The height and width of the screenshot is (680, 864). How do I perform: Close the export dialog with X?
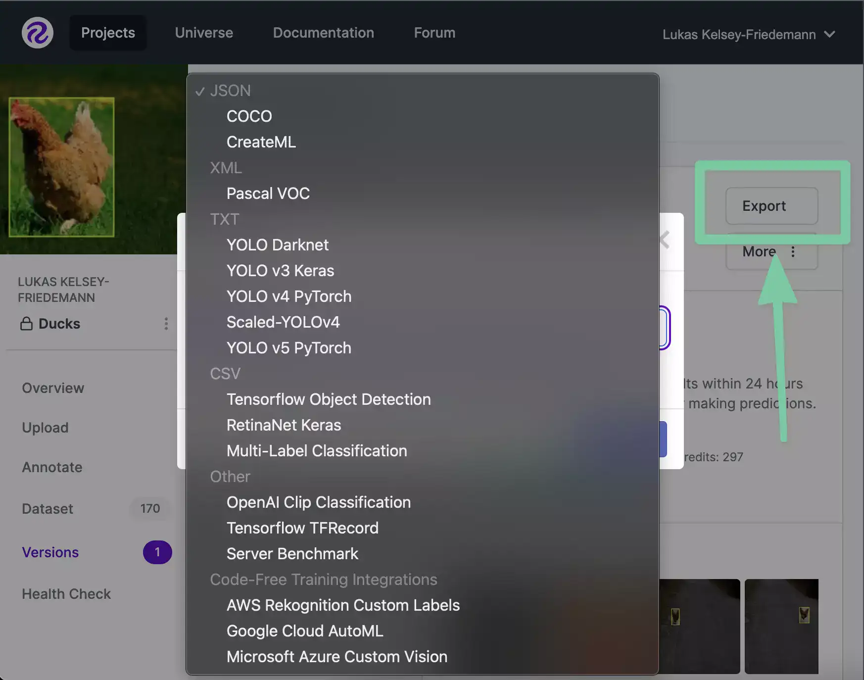(x=665, y=240)
